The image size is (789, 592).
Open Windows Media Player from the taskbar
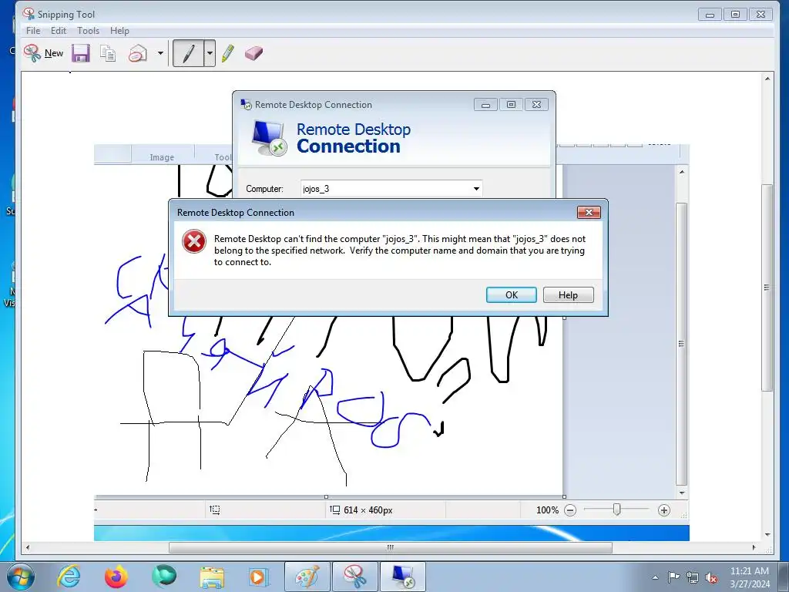259,577
